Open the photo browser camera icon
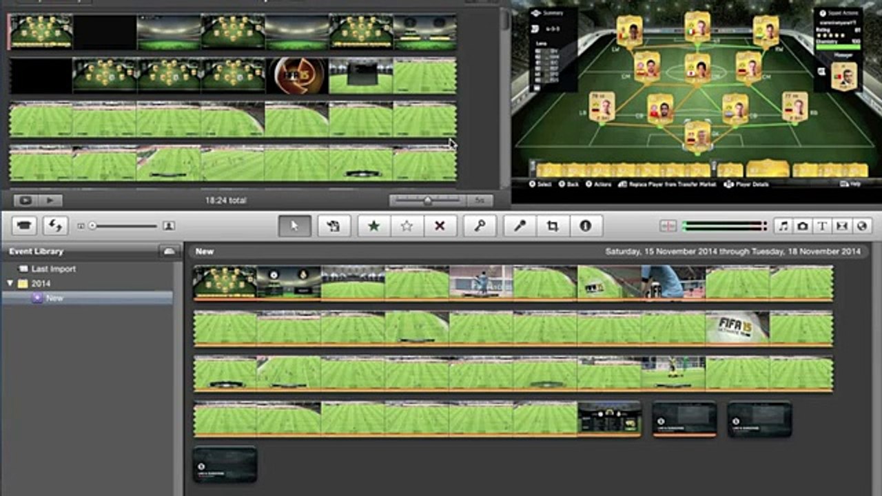The image size is (882, 496). [x=803, y=226]
